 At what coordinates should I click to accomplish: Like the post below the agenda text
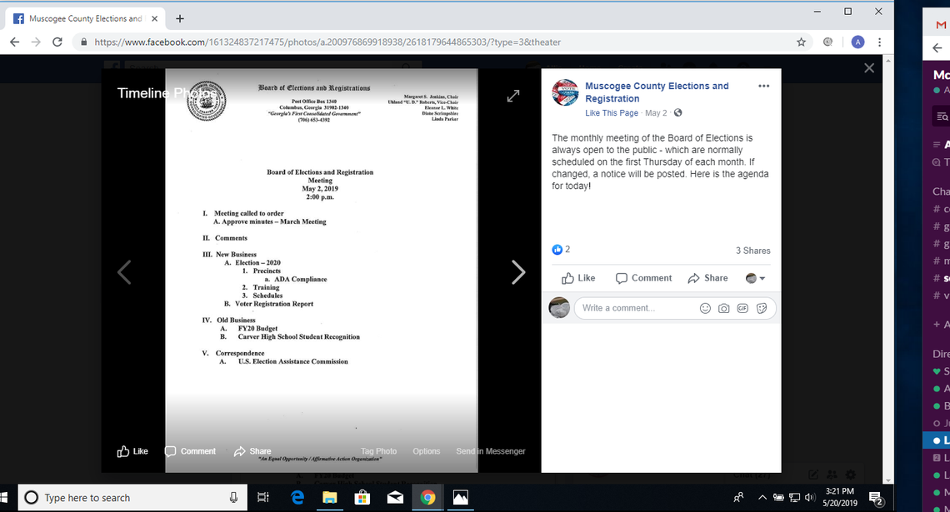tap(577, 278)
